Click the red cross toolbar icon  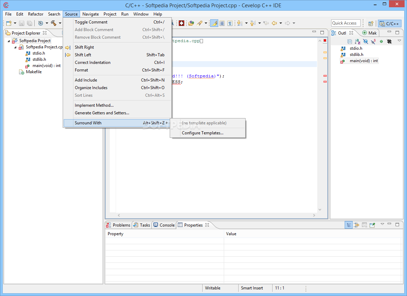point(182,23)
